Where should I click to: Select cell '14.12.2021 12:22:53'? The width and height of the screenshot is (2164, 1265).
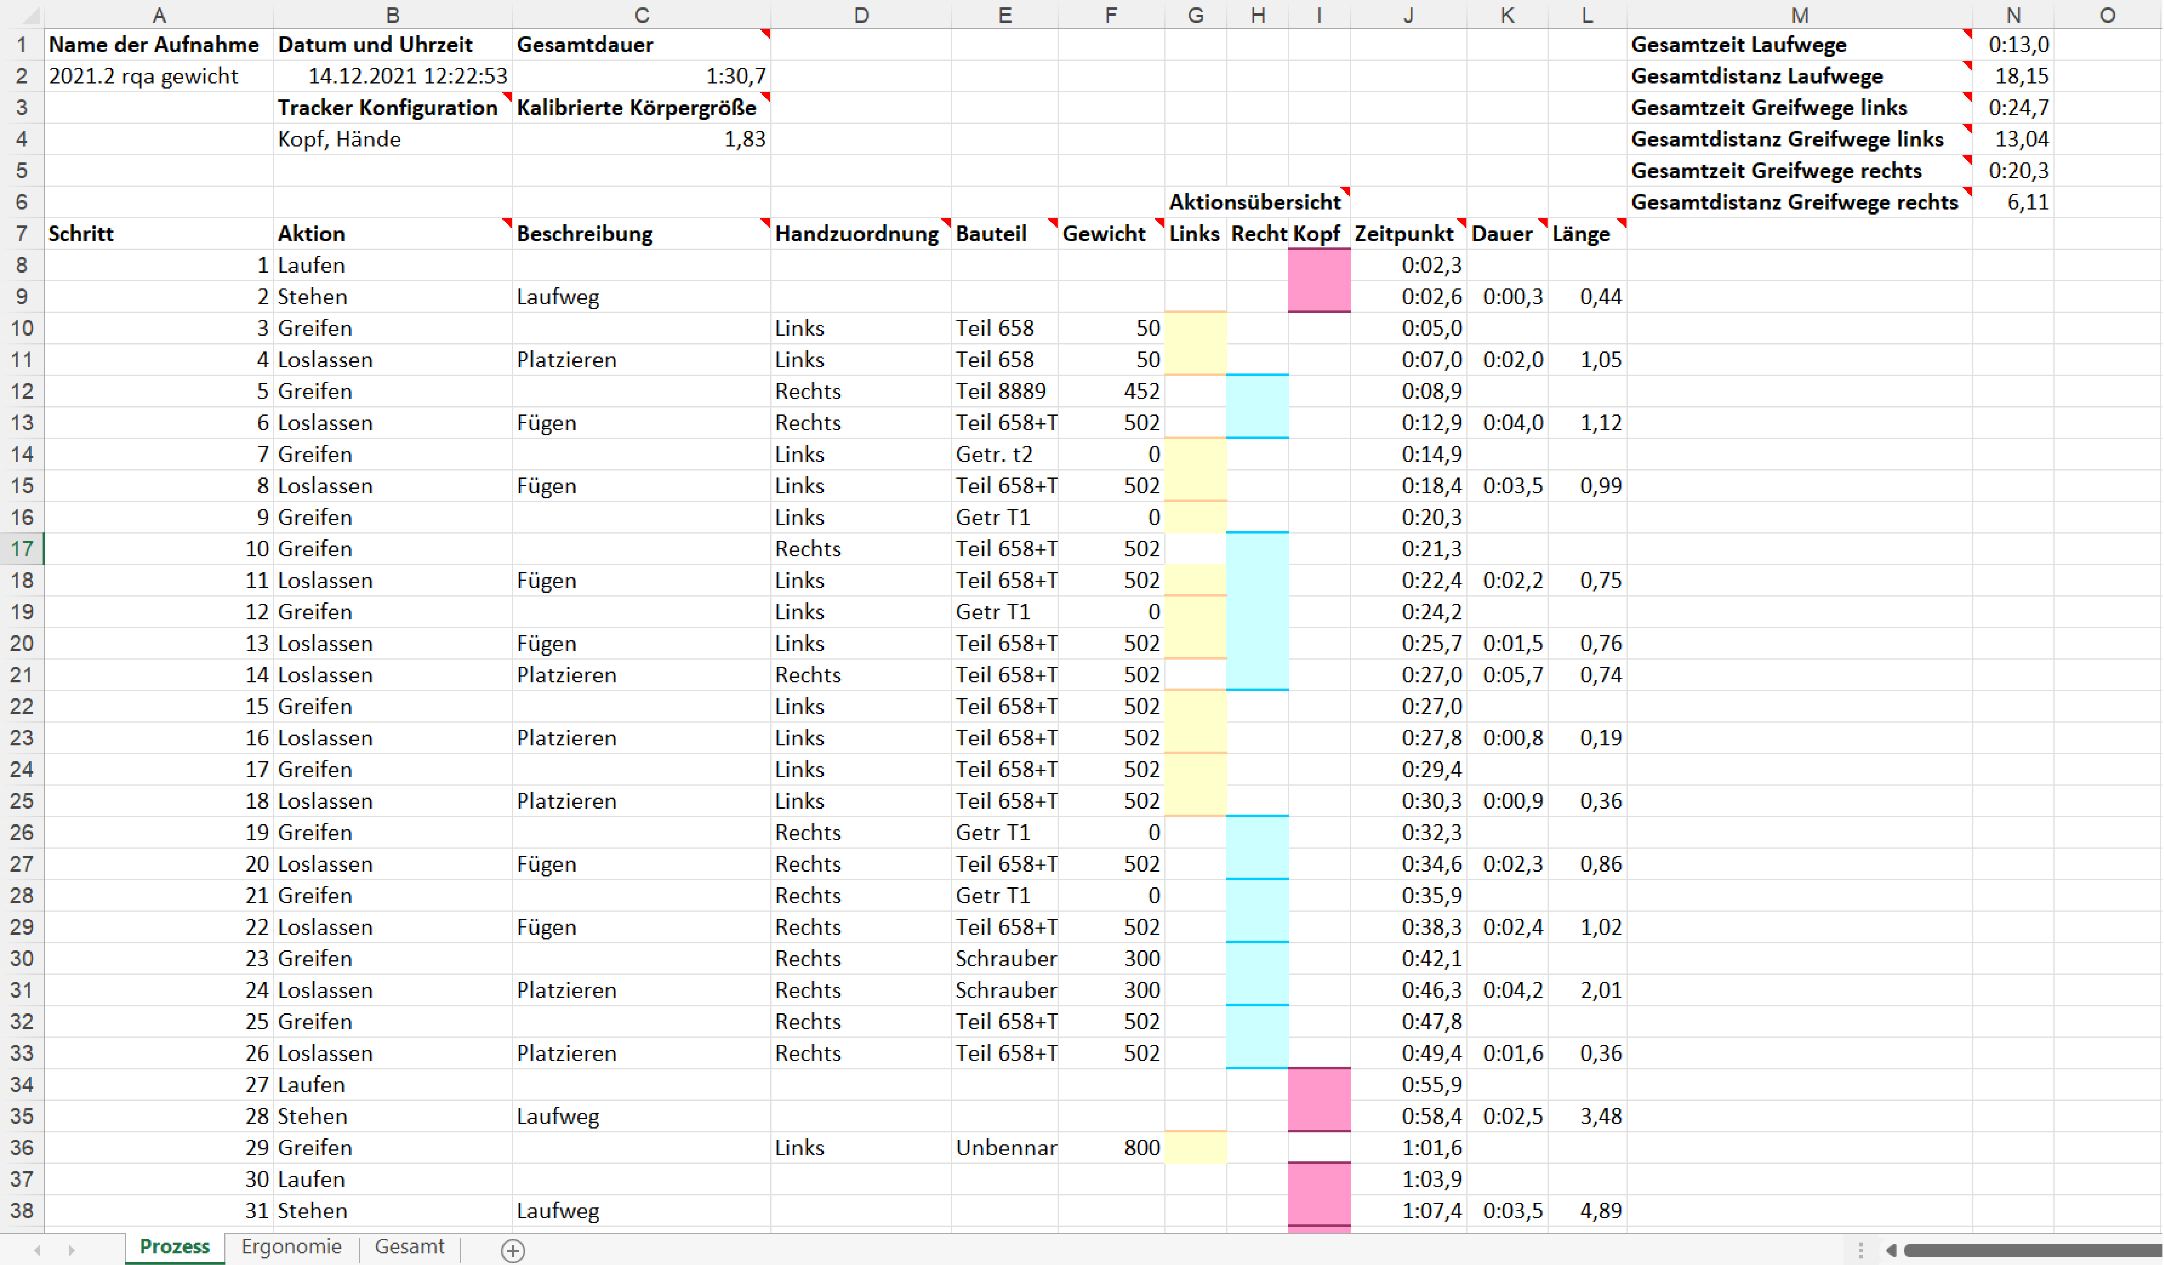pos(393,77)
